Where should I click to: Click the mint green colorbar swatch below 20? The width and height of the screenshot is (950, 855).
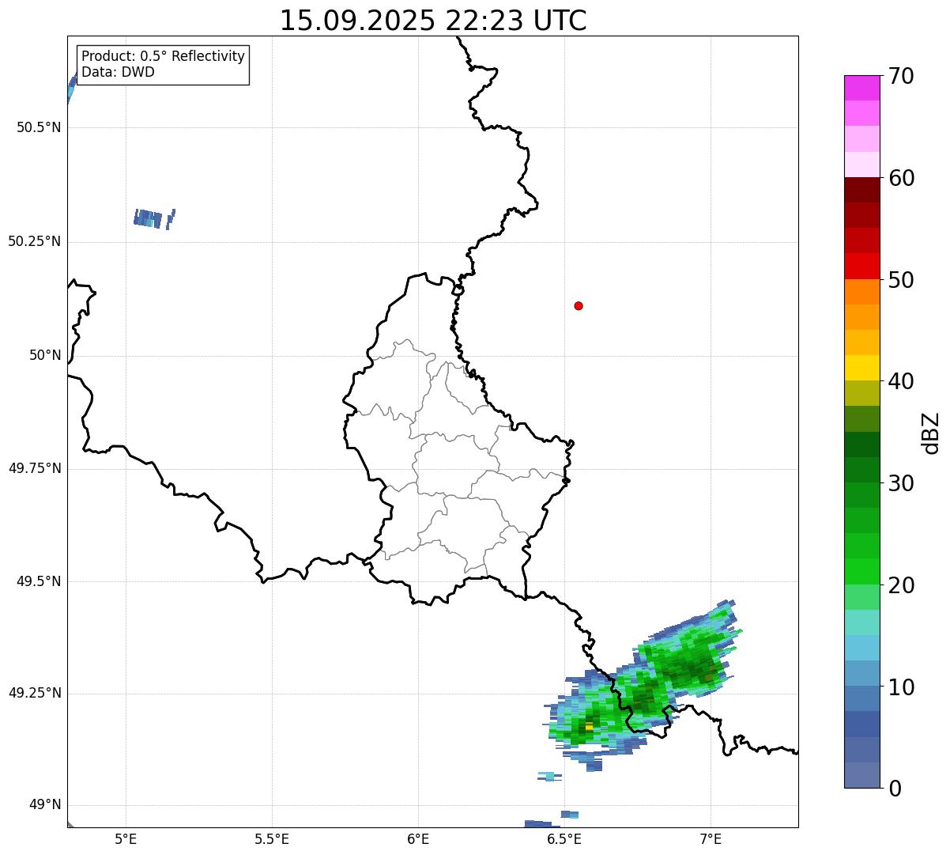(862, 597)
